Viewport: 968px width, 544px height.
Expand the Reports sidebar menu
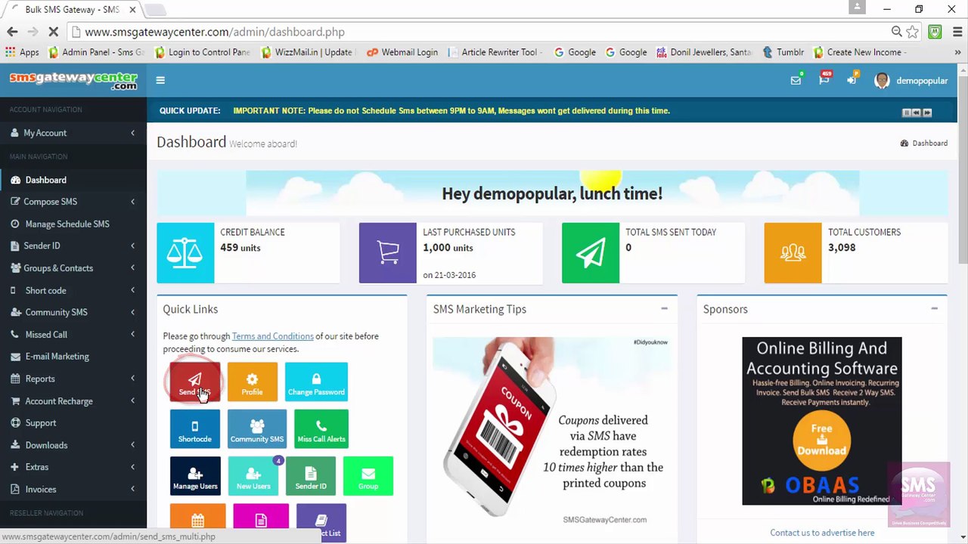pyautogui.click(x=73, y=379)
